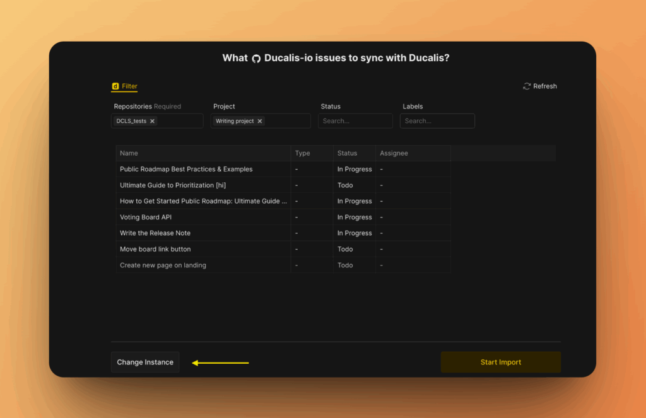
Task: Click the Labels search box
Action: [437, 120]
